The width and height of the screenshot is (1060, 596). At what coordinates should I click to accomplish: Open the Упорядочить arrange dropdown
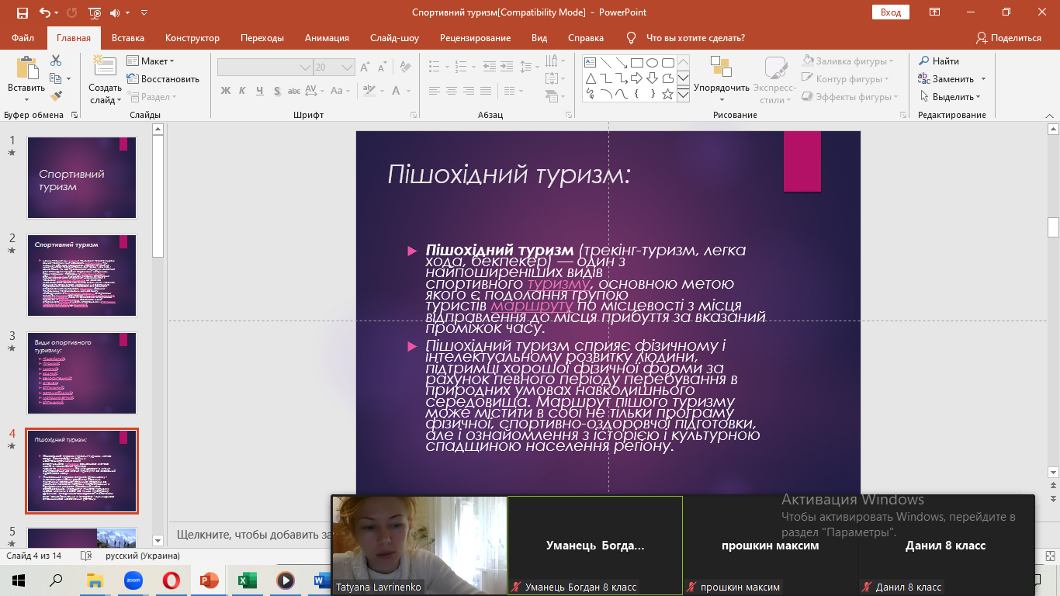coord(721,87)
